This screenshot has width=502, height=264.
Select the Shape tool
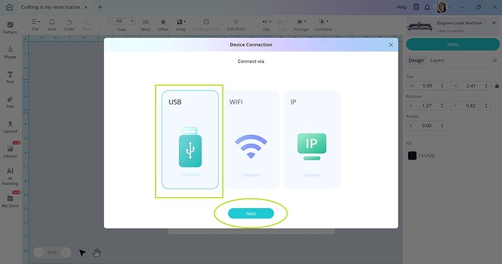click(10, 52)
